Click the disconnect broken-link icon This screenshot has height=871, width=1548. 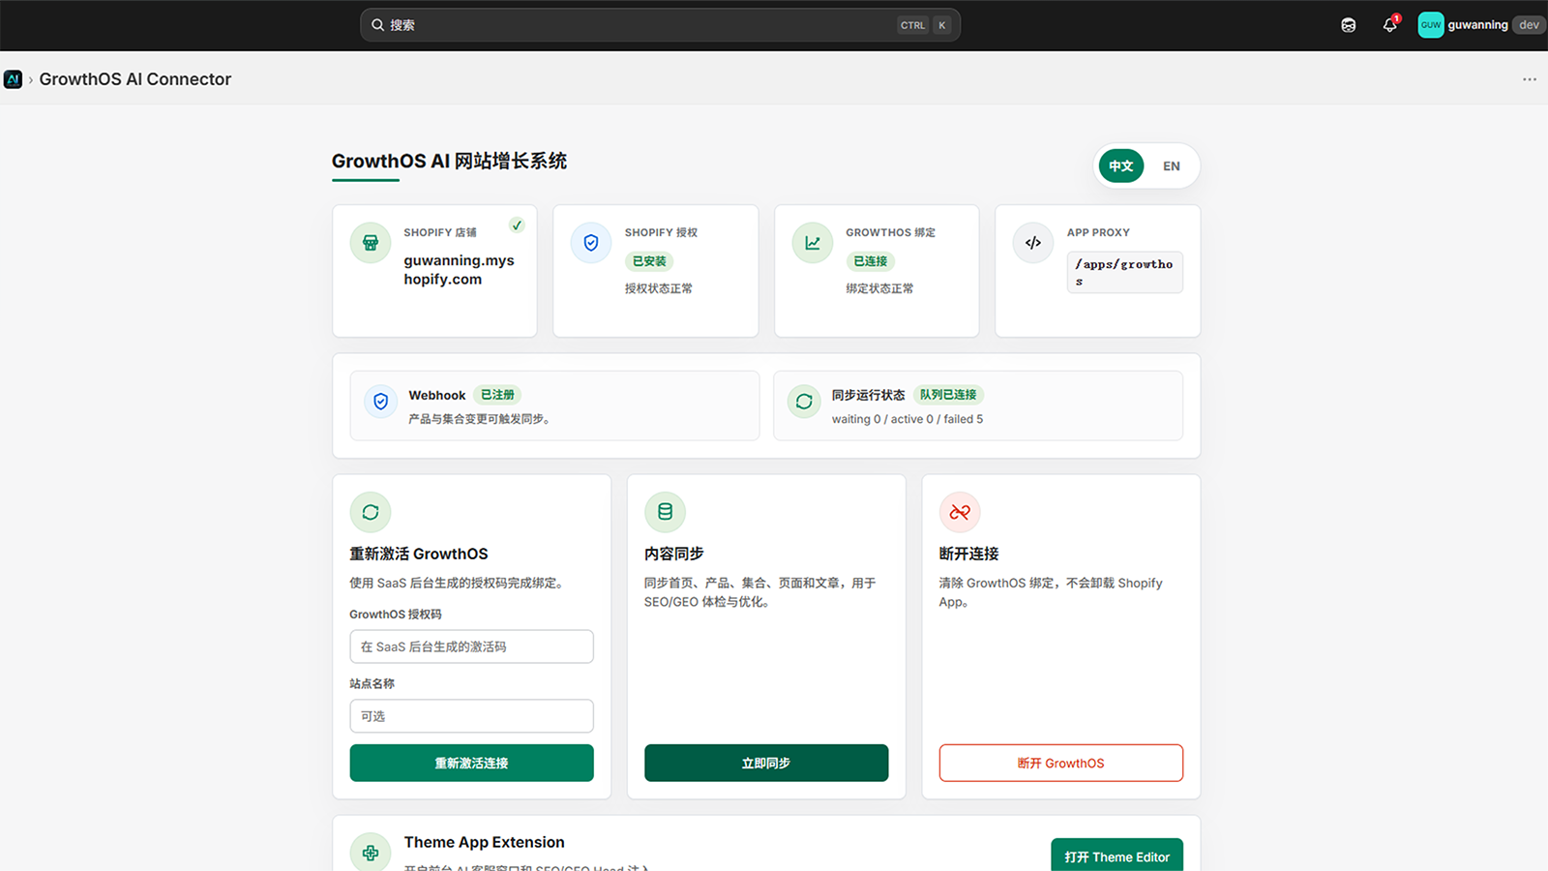(x=960, y=512)
